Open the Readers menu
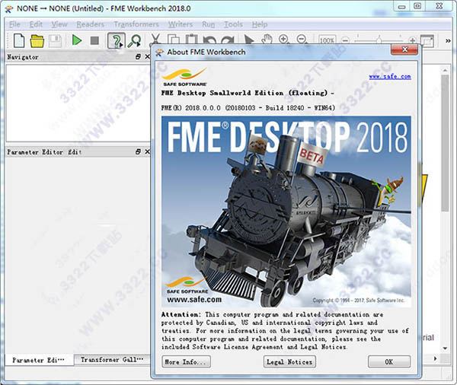Viewport: 457px width, 385px height. pyautogui.click(x=91, y=24)
